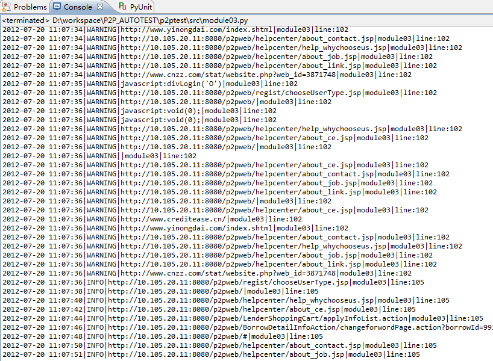The image size is (493, 361).
Task: Click the terminated module03.py path header
Action: tap(125, 20)
